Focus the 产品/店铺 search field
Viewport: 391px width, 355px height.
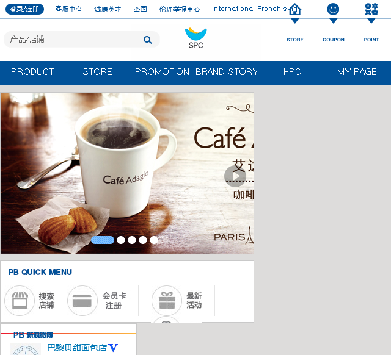point(82,39)
